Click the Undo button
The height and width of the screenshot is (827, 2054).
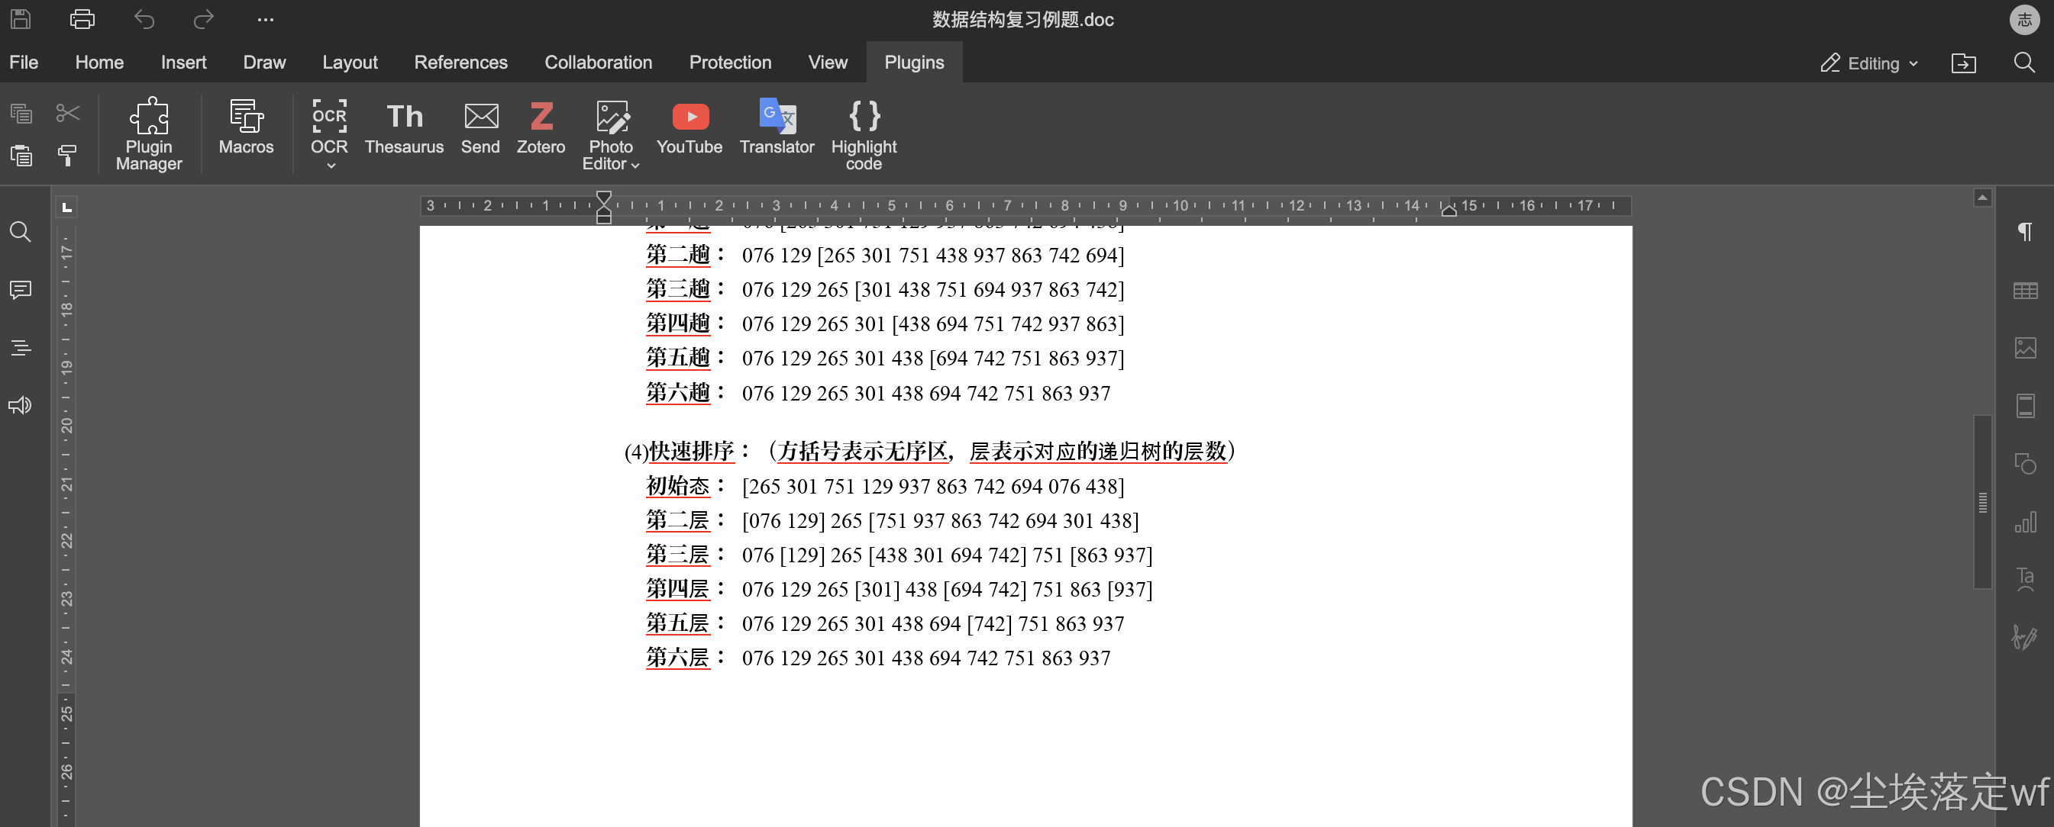144,19
